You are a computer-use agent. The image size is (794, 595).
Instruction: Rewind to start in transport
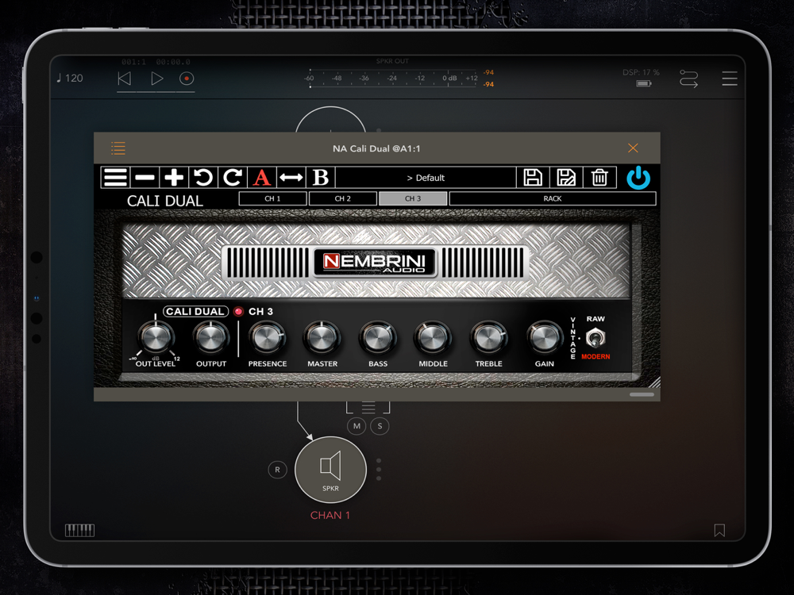pyautogui.click(x=125, y=79)
